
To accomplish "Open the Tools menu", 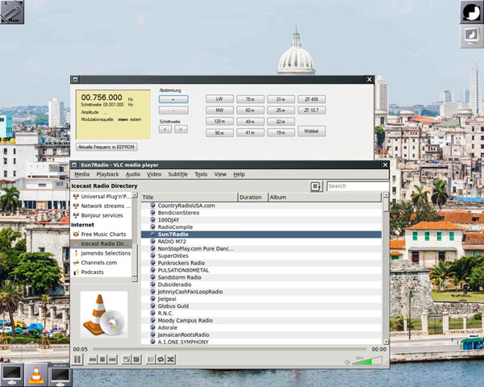I will pos(201,174).
